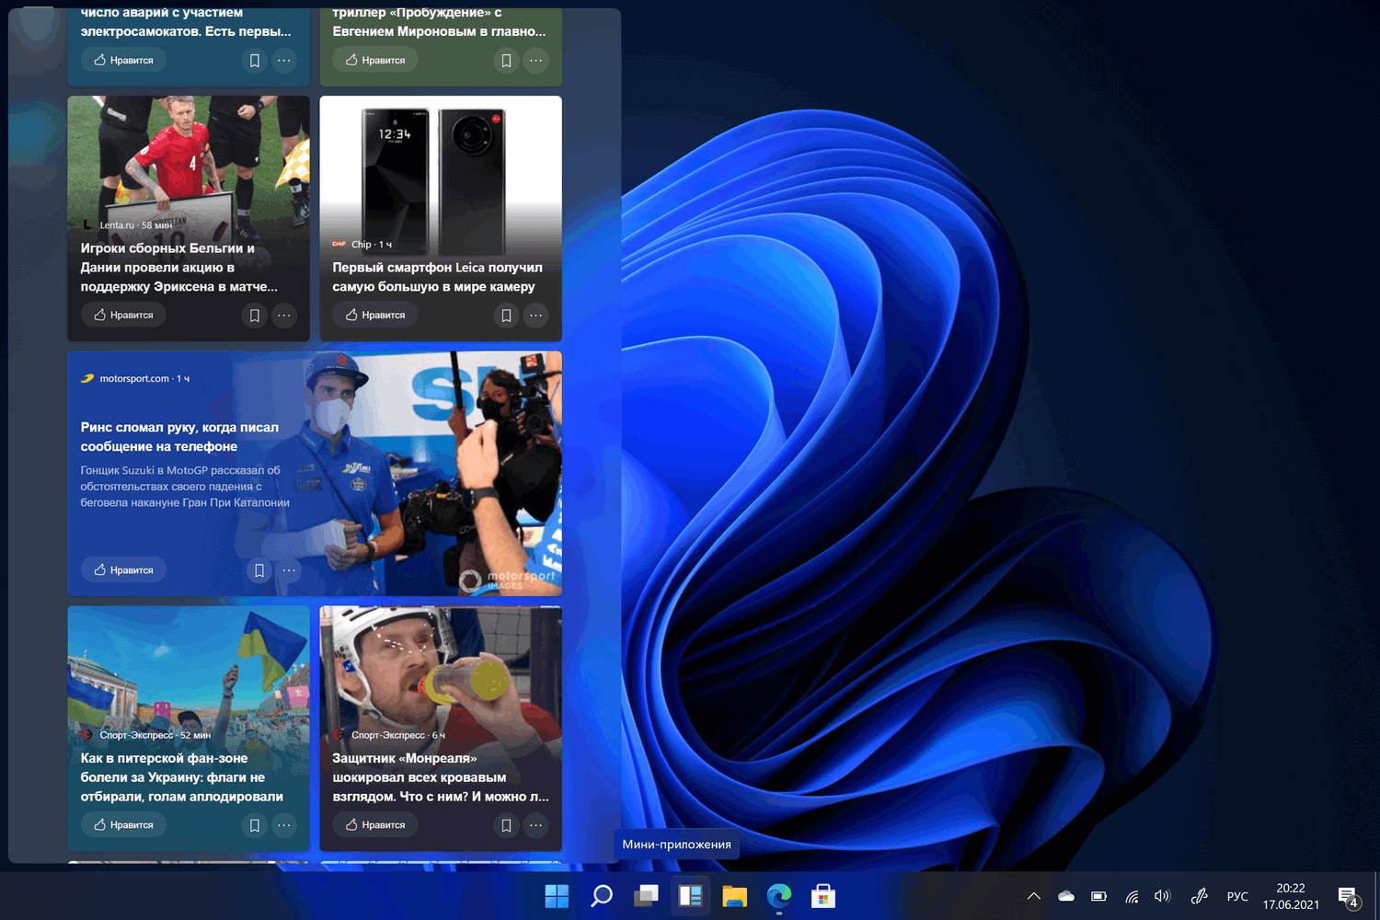Open more options on the Montreal defender card

pos(536,825)
